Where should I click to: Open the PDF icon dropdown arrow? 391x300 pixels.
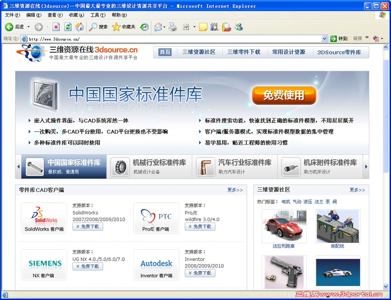click(382, 39)
